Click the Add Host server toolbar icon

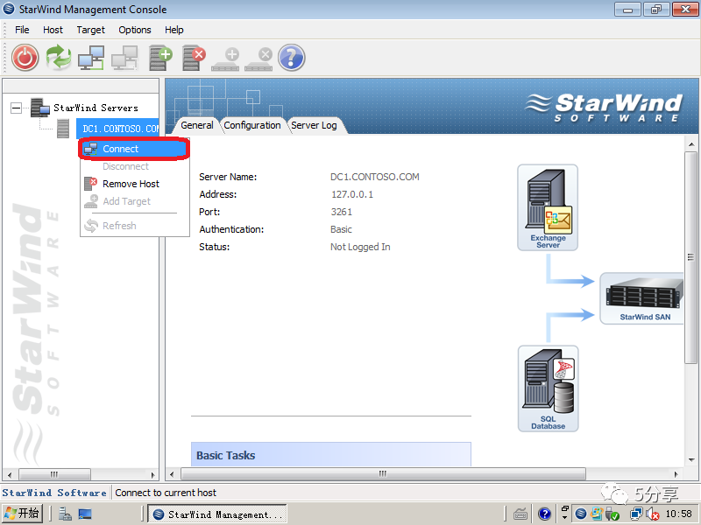[161, 58]
